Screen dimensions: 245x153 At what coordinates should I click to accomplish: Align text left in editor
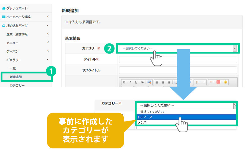pyautogui.click(x=156, y=82)
